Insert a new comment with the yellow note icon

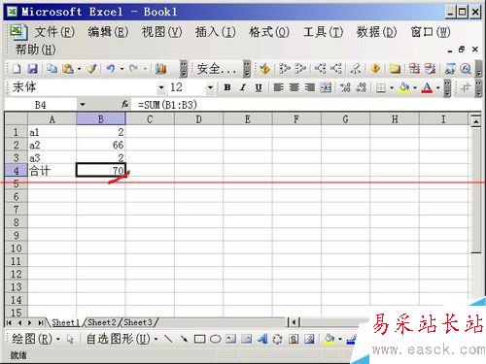point(395,69)
